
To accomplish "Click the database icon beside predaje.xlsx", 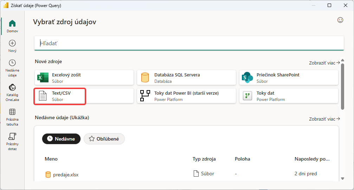I will [48, 175].
